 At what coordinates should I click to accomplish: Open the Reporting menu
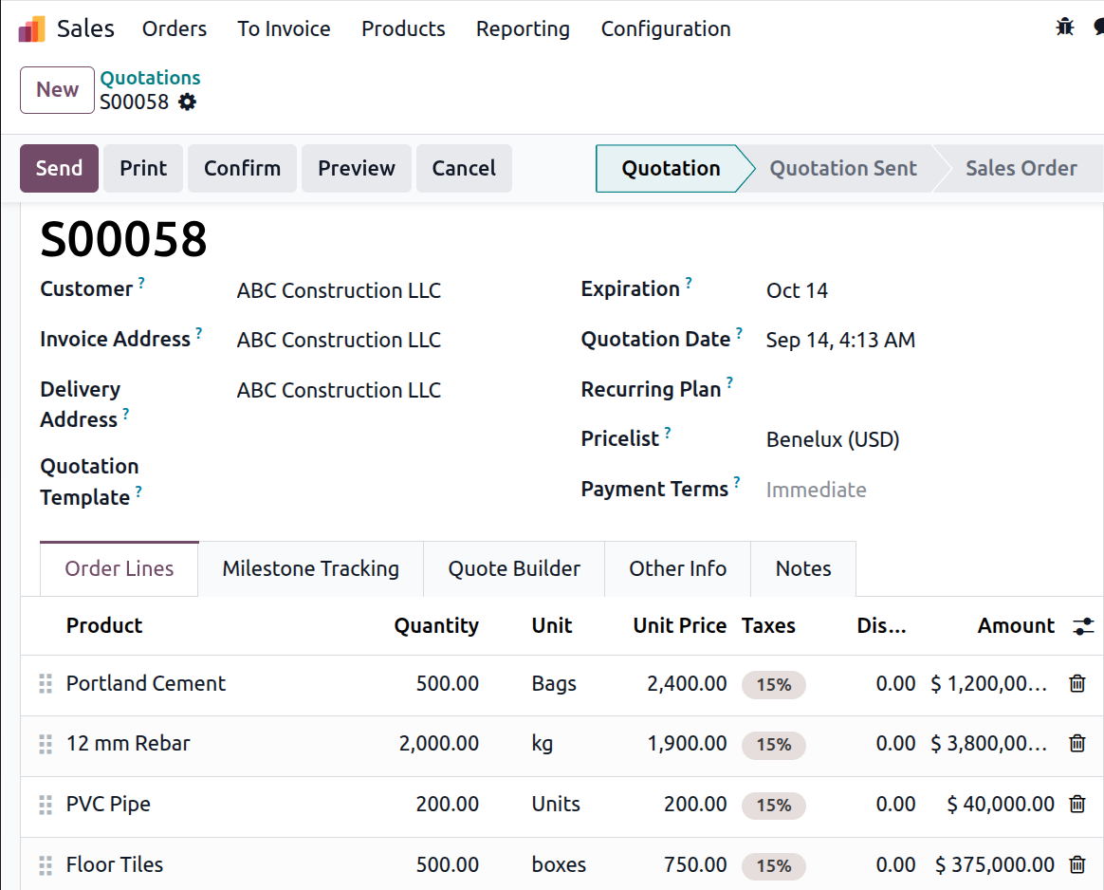pos(524,28)
